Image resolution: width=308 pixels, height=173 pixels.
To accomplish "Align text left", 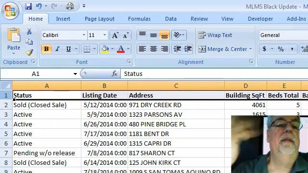I will click(142, 49).
